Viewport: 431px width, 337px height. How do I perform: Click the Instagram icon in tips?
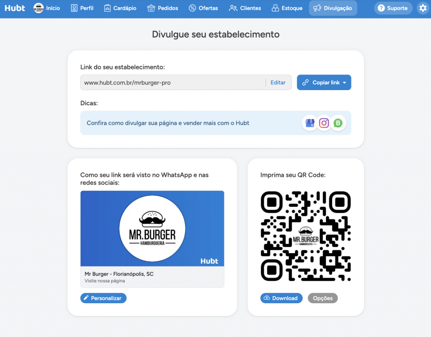pyautogui.click(x=324, y=123)
